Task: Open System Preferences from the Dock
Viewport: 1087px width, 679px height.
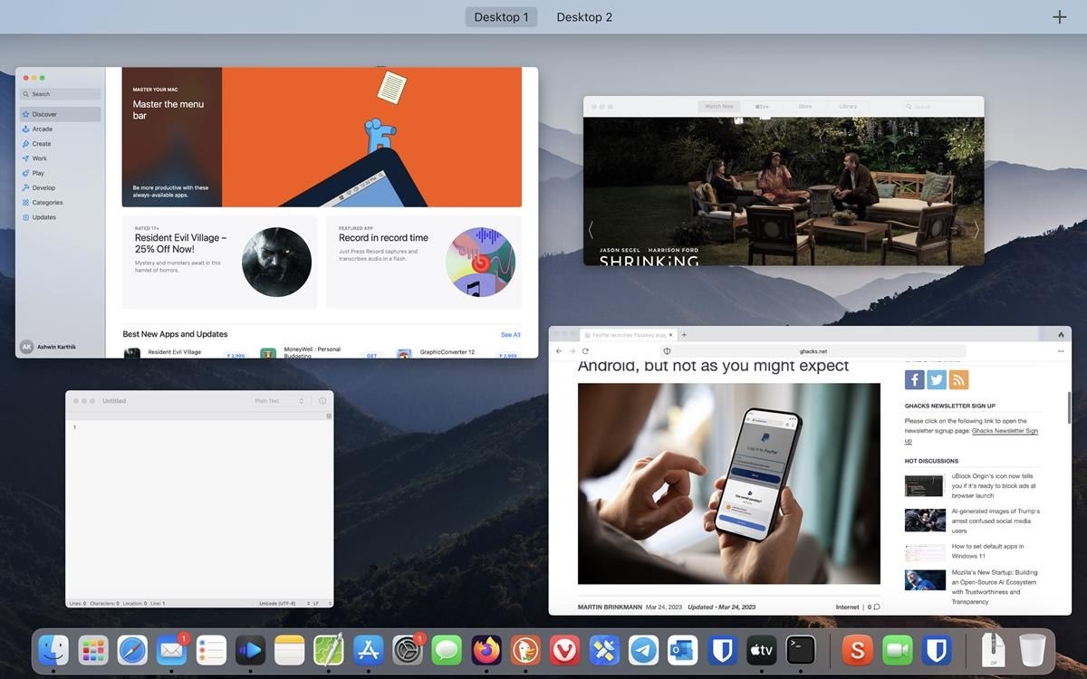Action: pos(408,649)
